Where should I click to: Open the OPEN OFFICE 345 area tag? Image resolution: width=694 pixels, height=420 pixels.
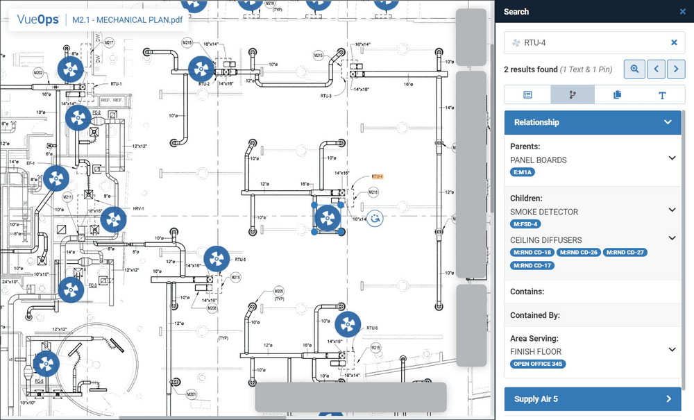point(539,364)
